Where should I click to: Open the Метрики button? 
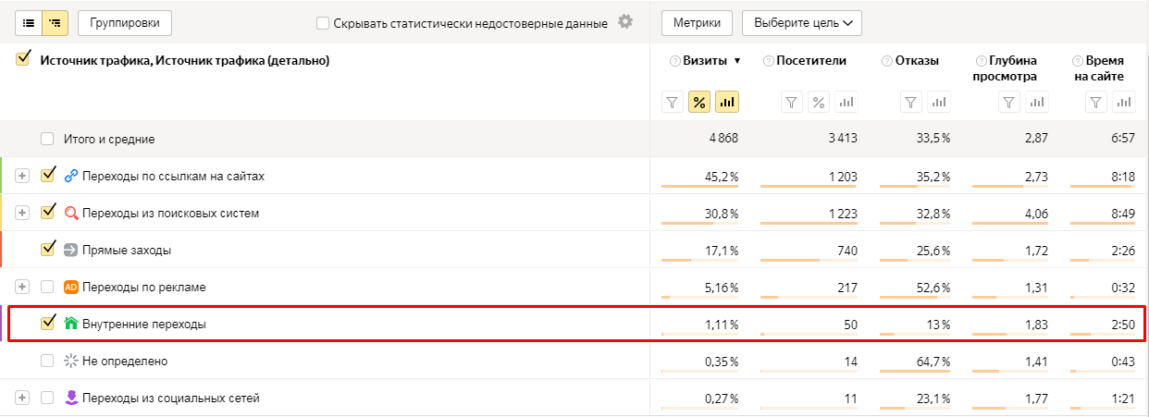(x=698, y=23)
